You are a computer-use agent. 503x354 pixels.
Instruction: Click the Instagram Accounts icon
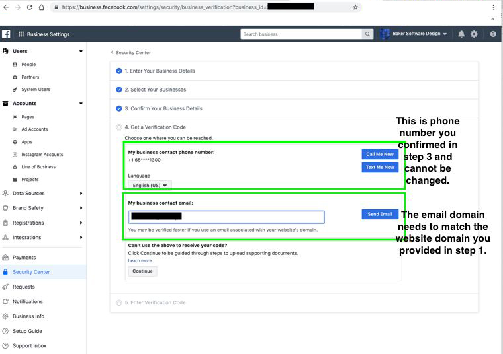[x=15, y=155]
